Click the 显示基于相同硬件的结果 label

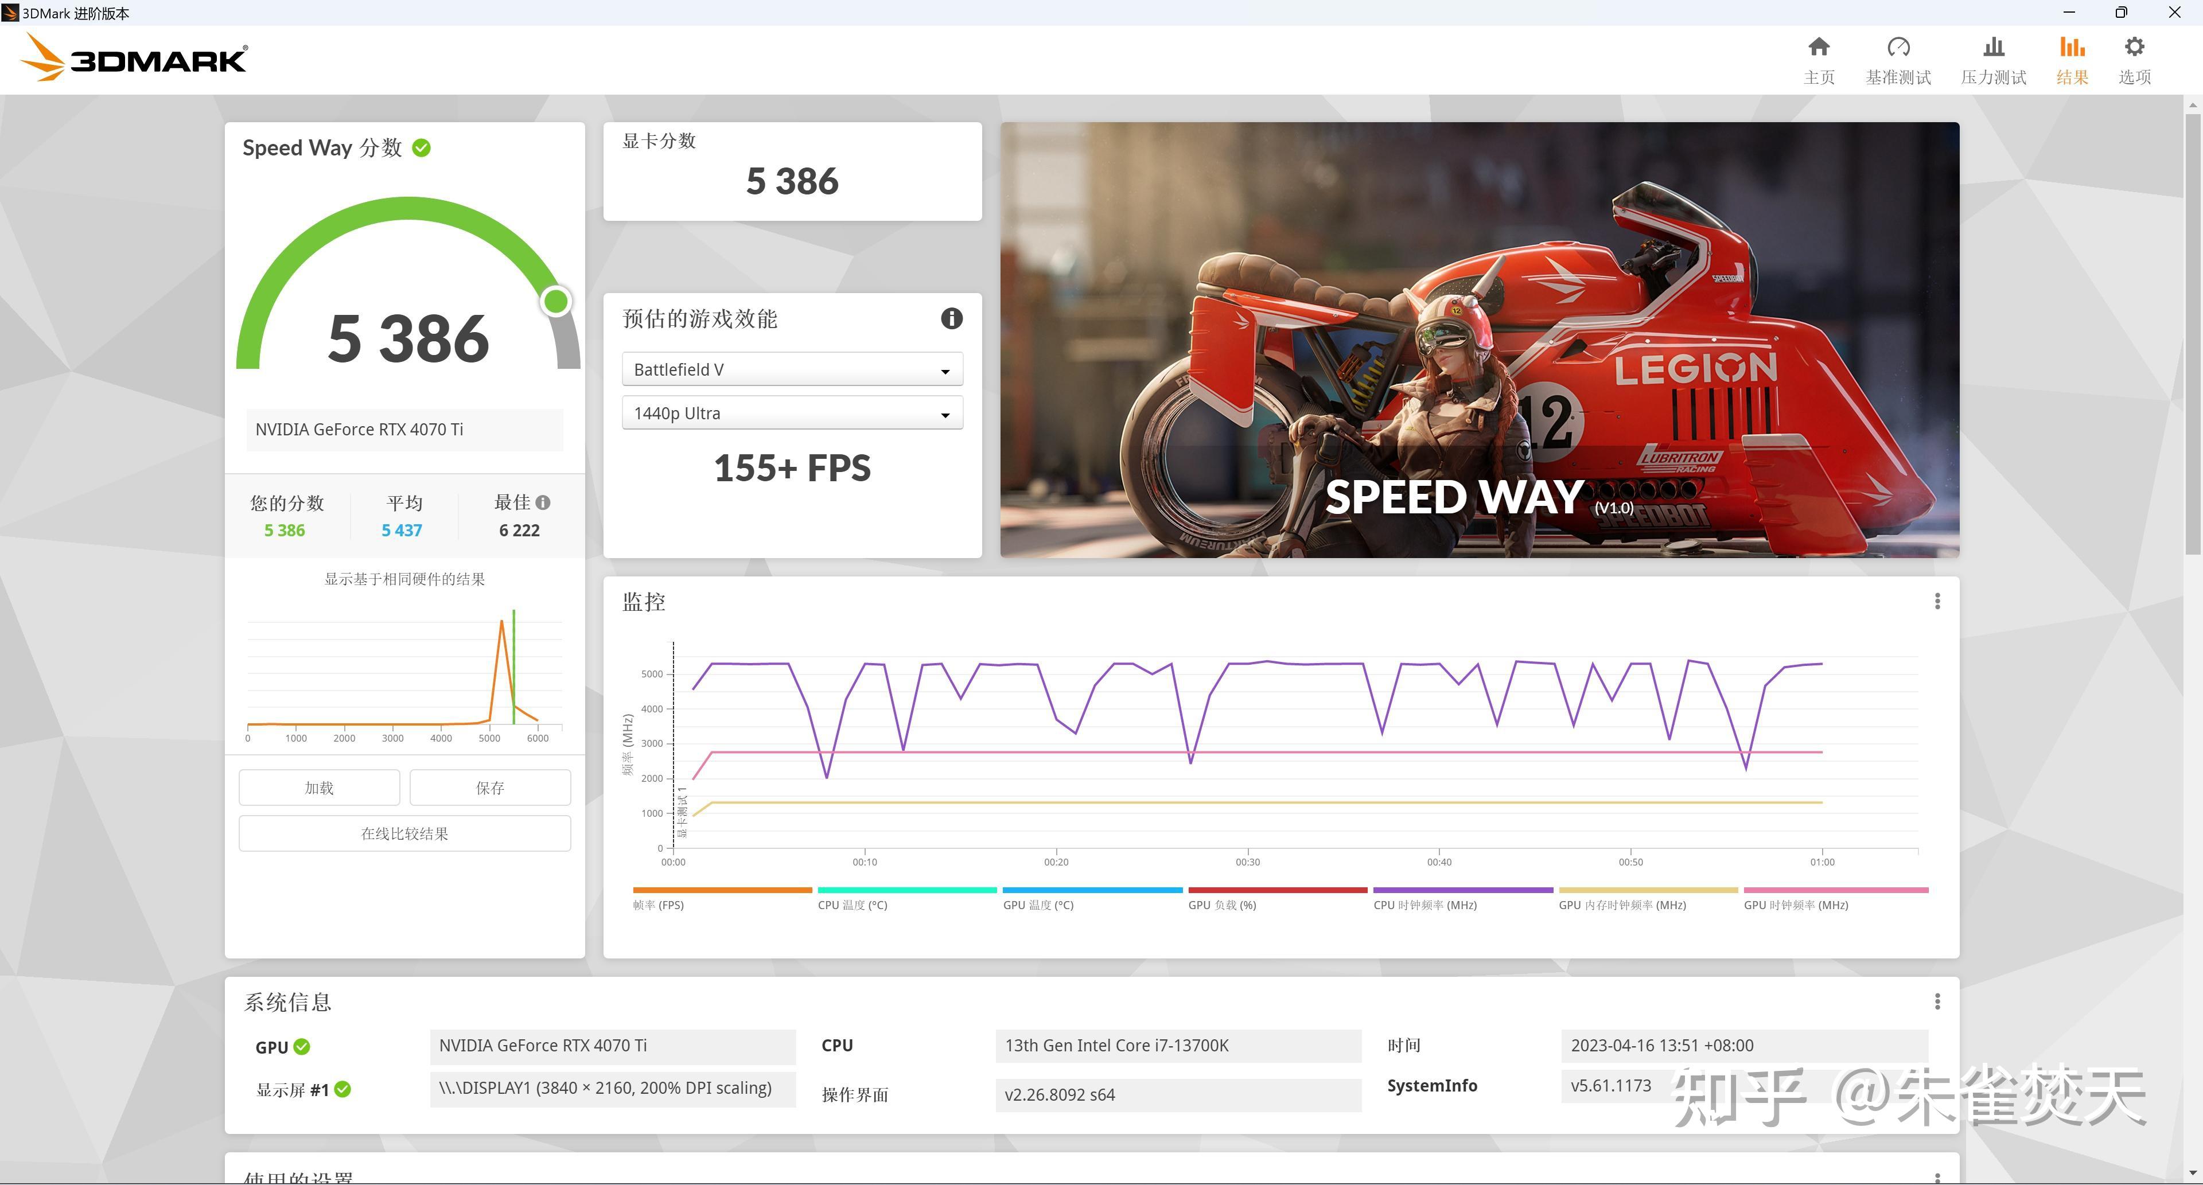click(404, 580)
